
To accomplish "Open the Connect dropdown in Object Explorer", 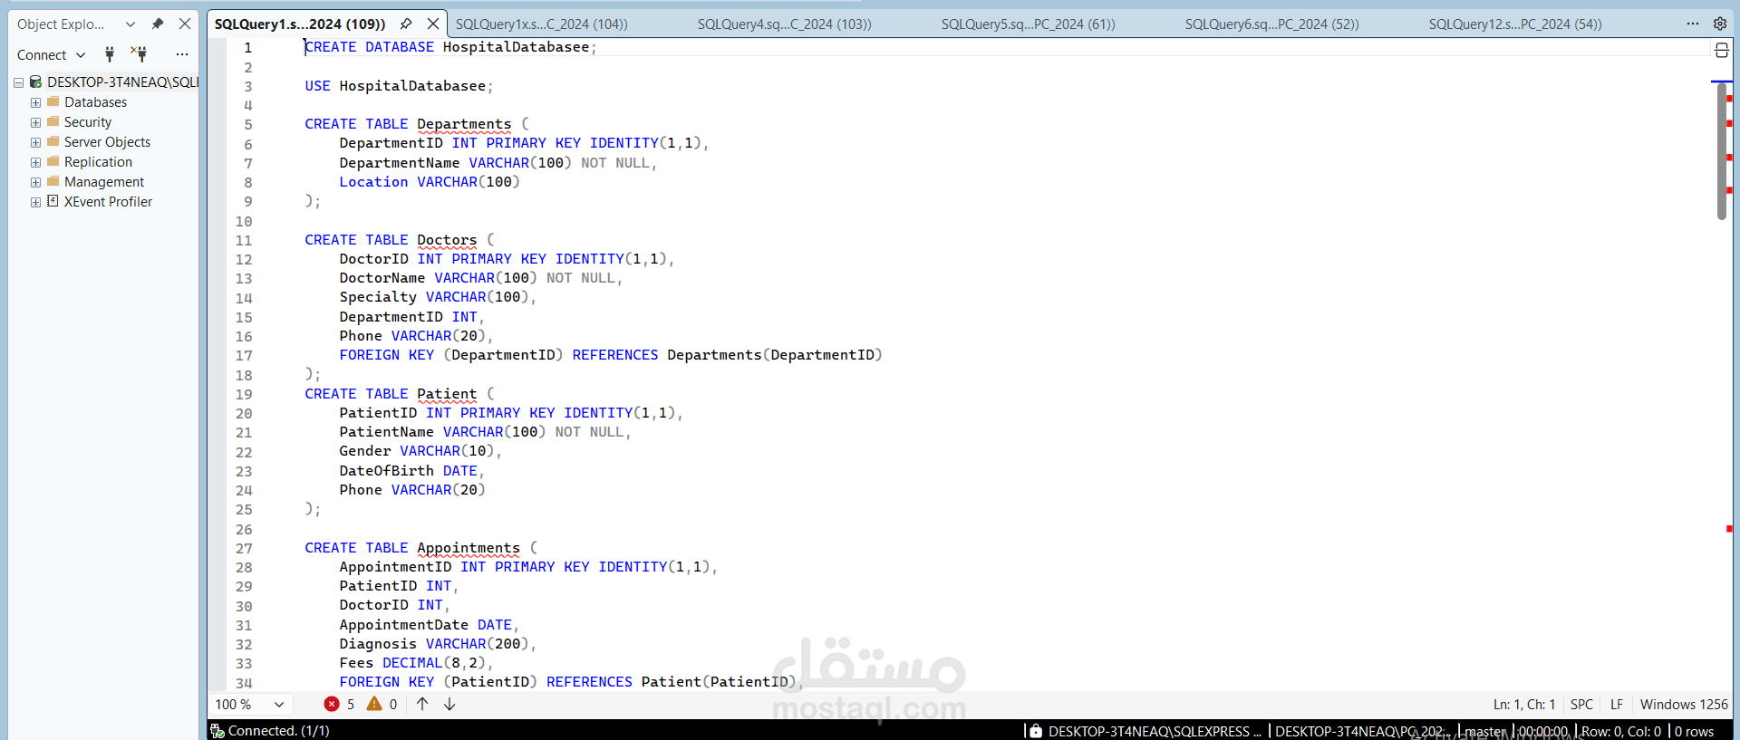I will click(x=51, y=55).
